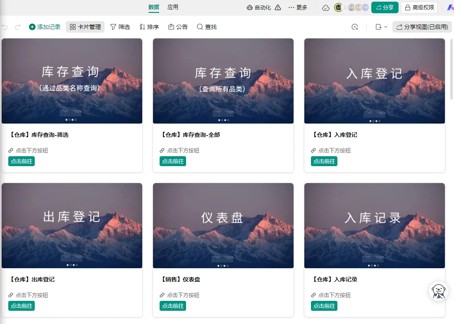Open the 自动化 automation menu
The width and height of the screenshot is (454, 324).
click(258, 7)
